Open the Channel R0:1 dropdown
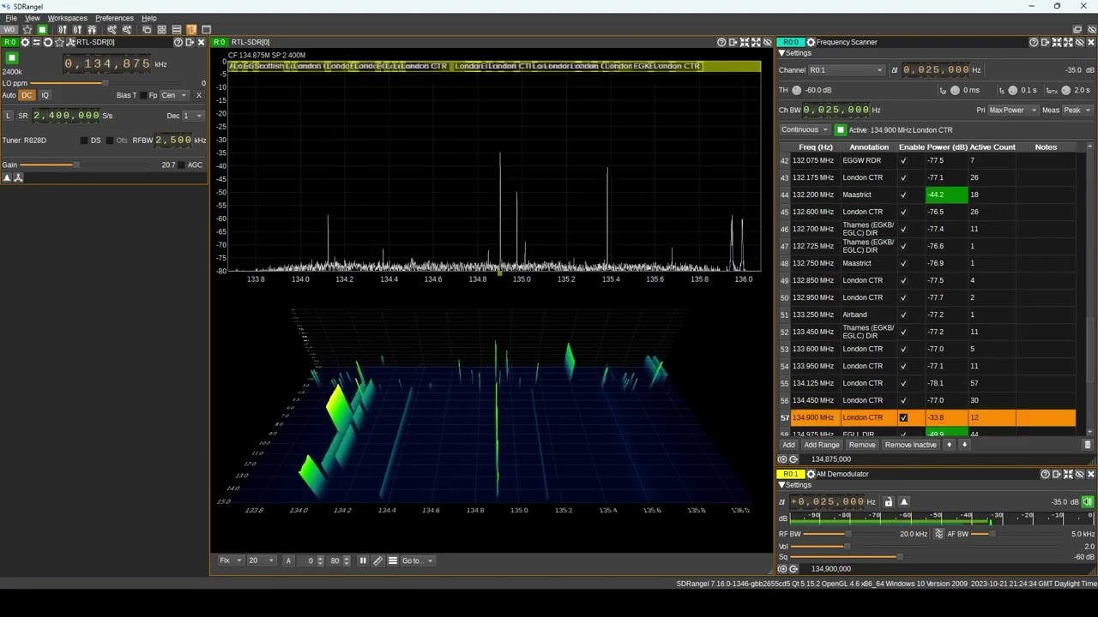This screenshot has width=1098, height=617. pyautogui.click(x=846, y=70)
